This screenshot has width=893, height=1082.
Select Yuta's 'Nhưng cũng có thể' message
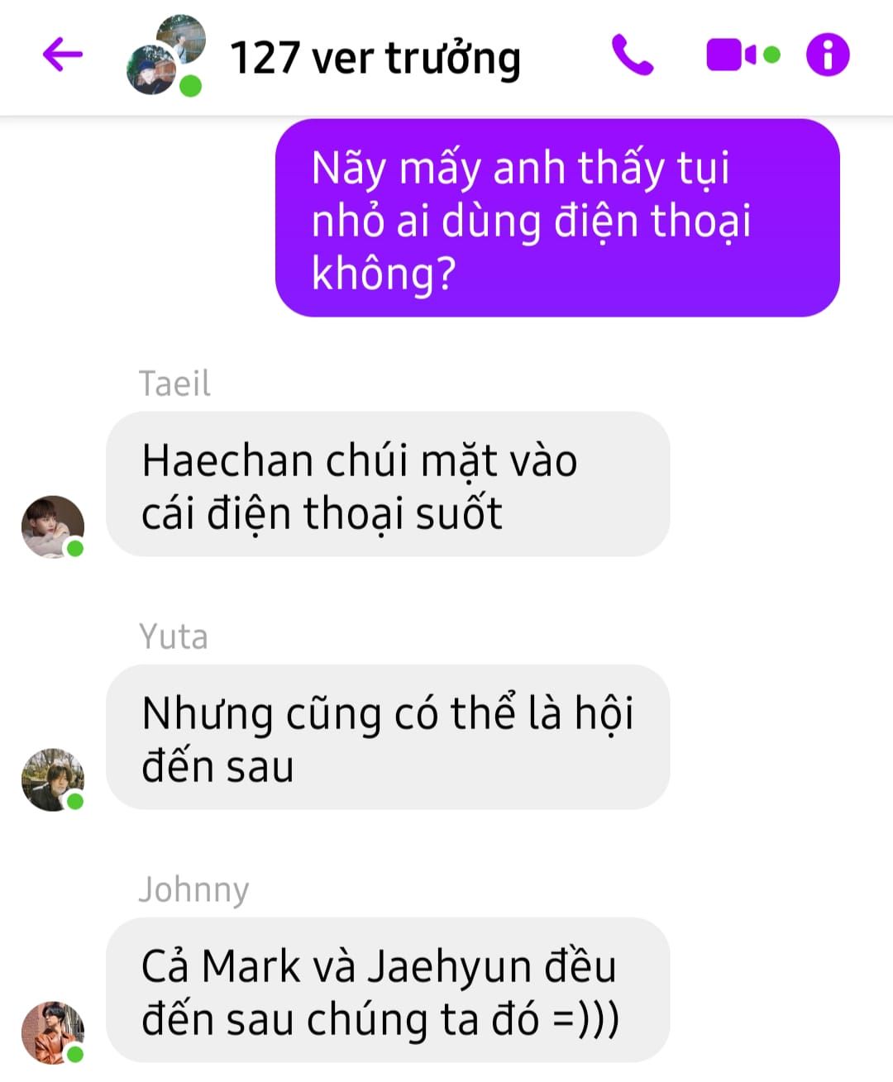point(388,737)
